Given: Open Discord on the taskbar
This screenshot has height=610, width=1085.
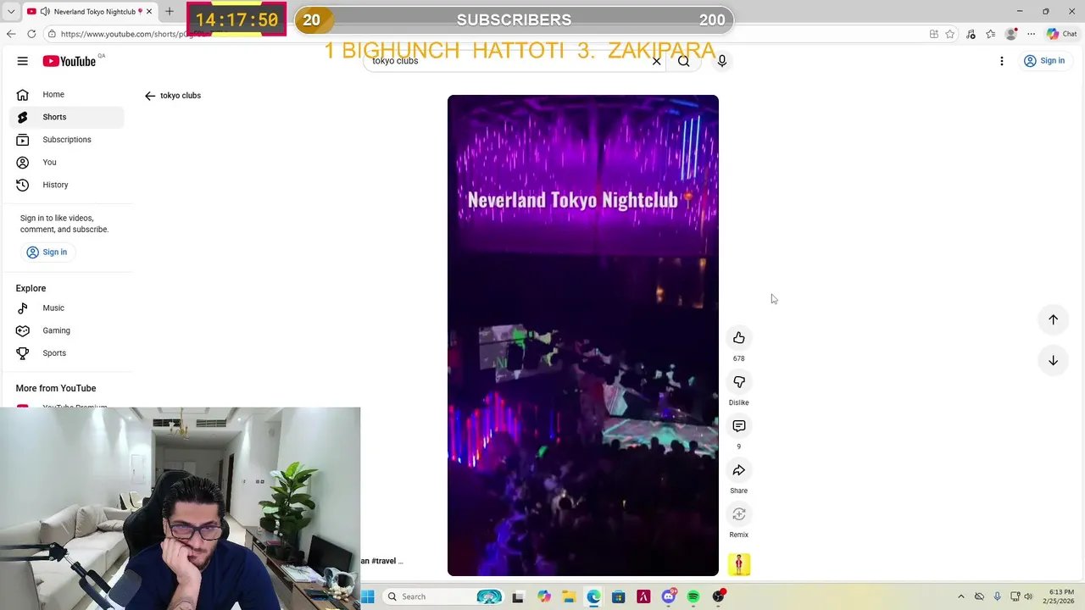Looking at the screenshot, I should pyautogui.click(x=669, y=596).
